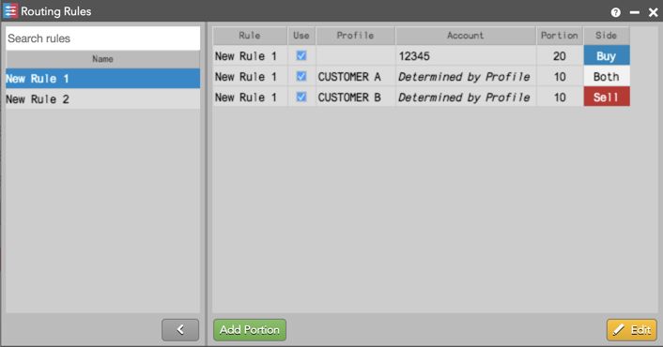Minimize the Routing Rules window
663x347 pixels.
pos(634,13)
